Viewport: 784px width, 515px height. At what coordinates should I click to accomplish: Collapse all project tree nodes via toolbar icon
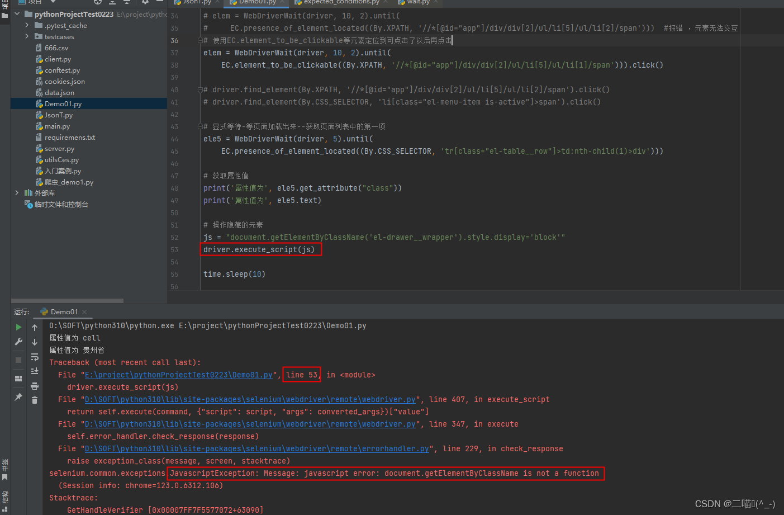pos(126,2)
